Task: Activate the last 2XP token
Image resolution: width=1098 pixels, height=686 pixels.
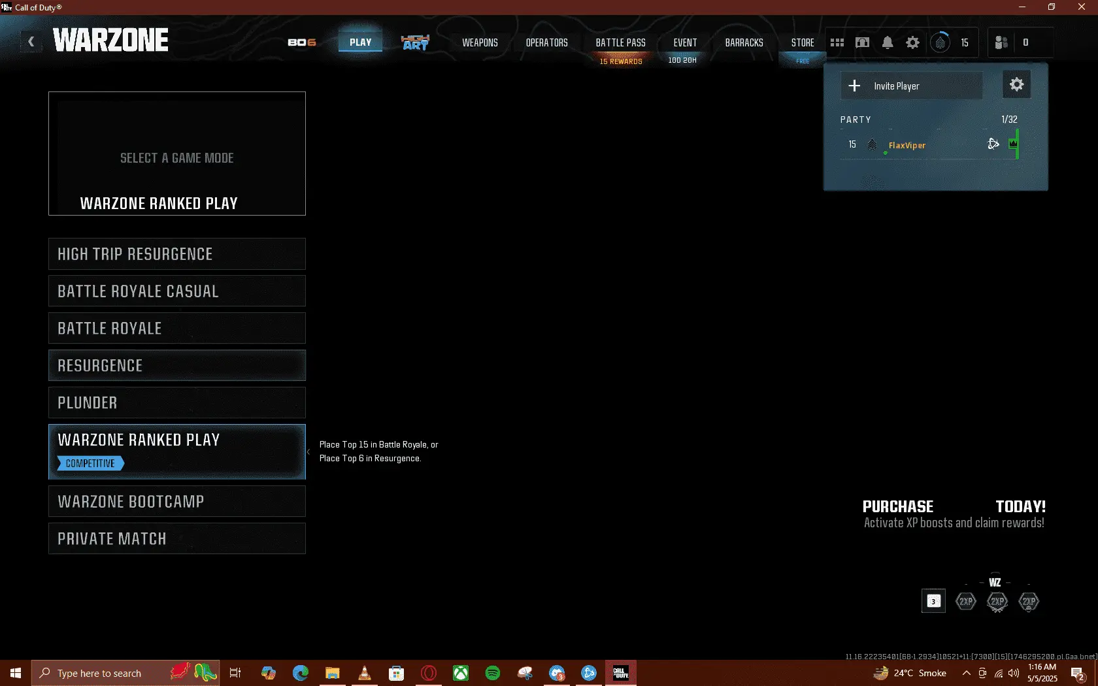Action: point(1029,601)
